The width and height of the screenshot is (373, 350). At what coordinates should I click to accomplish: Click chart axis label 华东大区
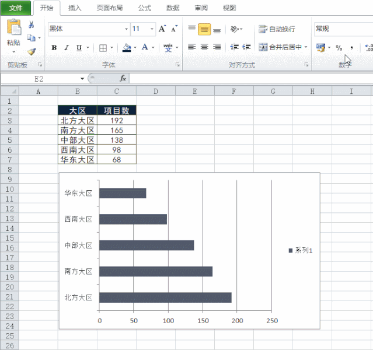[78, 193]
